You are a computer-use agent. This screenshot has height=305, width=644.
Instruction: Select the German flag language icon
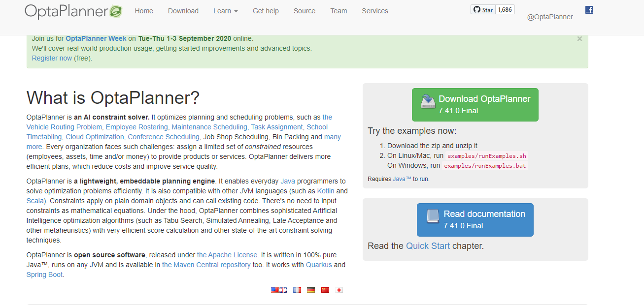311,290
